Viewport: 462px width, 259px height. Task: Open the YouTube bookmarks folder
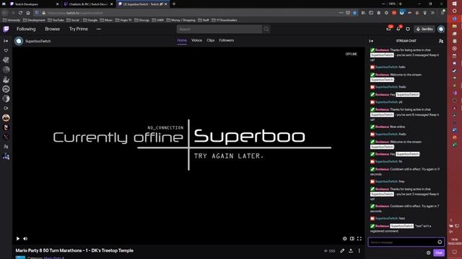click(x=56, y=20)
